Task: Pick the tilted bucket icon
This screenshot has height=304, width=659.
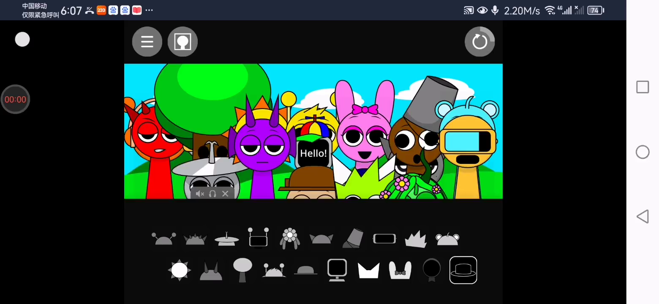Action: coord(352,239)
